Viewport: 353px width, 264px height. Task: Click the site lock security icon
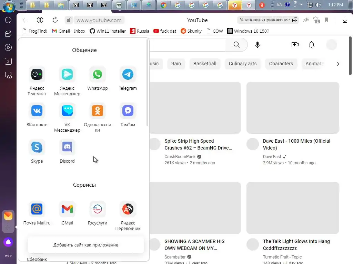pos(69,20)
